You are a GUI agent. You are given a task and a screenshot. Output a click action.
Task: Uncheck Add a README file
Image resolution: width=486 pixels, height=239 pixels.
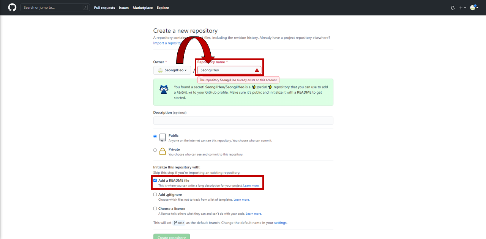coord(155,180)
